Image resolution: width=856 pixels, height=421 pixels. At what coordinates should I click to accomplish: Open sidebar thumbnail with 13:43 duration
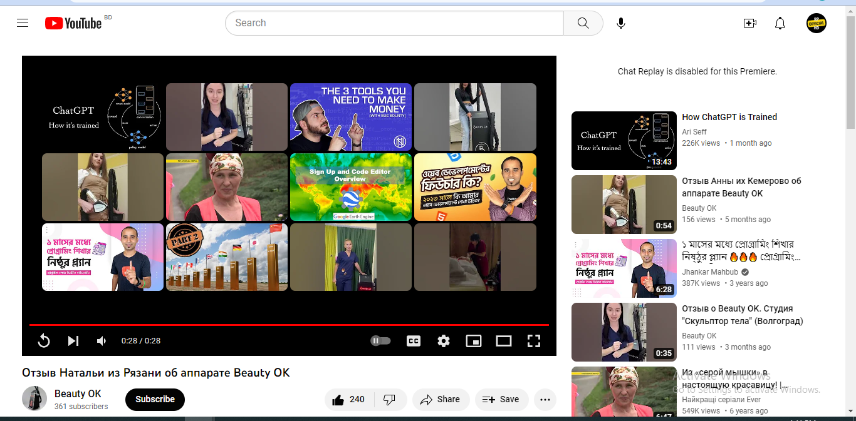[x=624, y=141]
